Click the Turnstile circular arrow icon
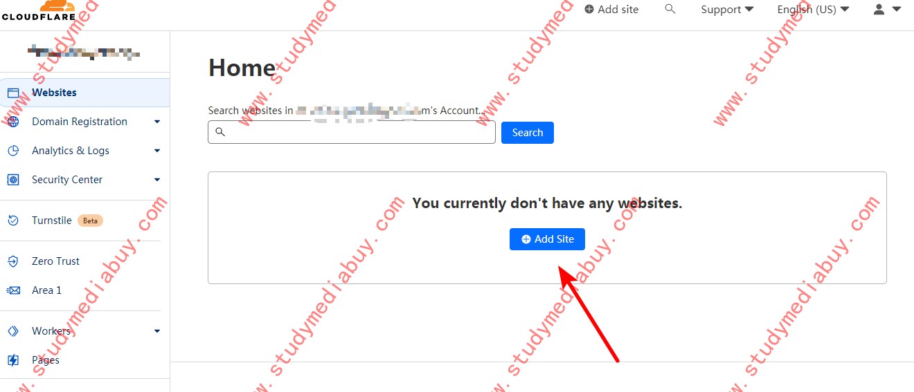The image size is (914, 392). click(x=12, y=221)
